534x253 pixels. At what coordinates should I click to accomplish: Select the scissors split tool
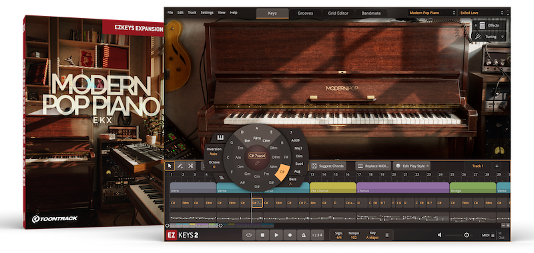(191, 166)
